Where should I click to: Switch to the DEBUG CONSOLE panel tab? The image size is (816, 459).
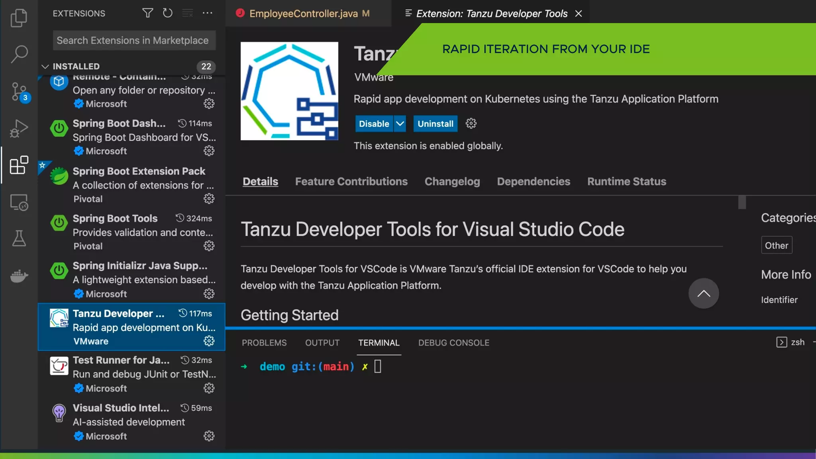coord(454,343)
